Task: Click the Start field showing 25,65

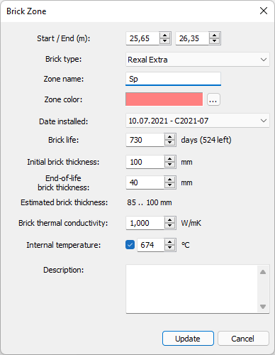Action: point(143,38)
